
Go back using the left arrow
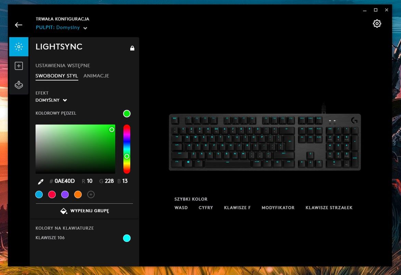pyautogui.click(x=18, y=25)
